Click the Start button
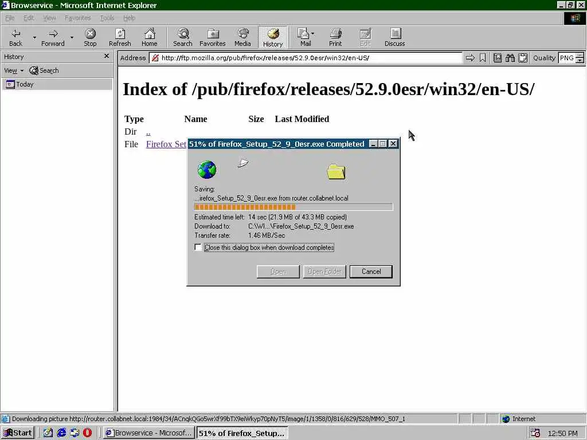The width and height of the screenshot is (587, 440). (x=18, y=433)
